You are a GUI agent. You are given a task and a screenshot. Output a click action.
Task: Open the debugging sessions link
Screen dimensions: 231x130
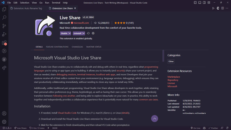tap(66, 74)
